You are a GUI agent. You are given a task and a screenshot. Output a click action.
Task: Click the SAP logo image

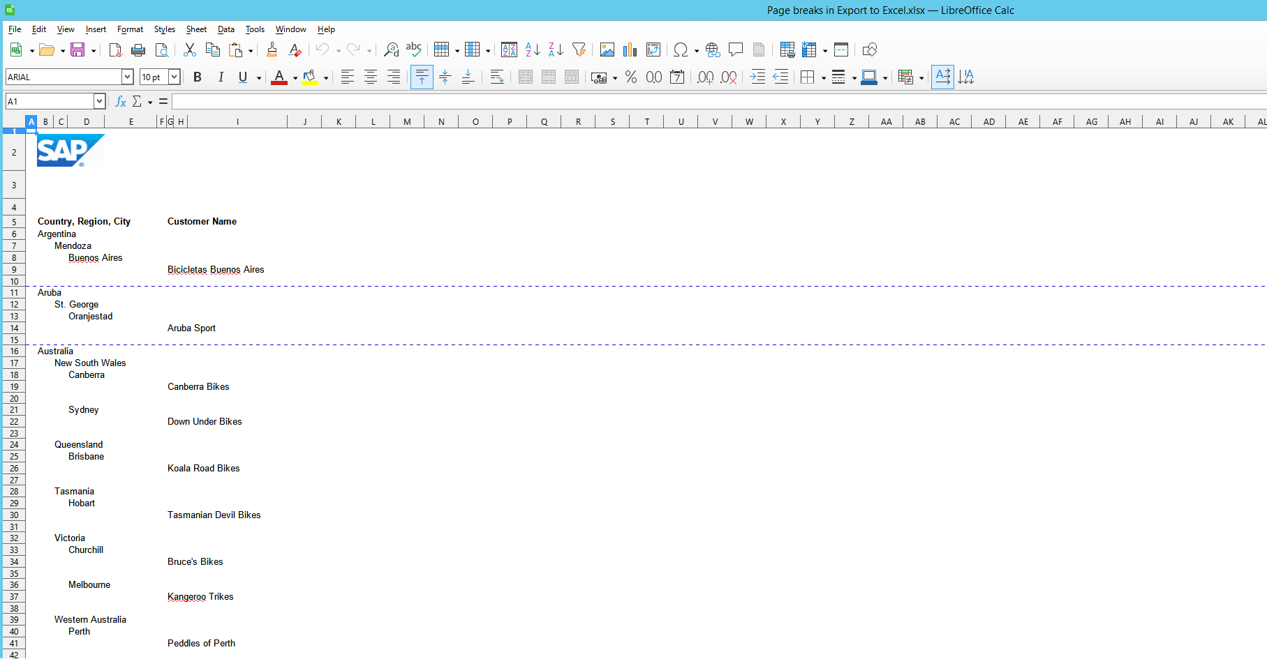tap(71, 151)
